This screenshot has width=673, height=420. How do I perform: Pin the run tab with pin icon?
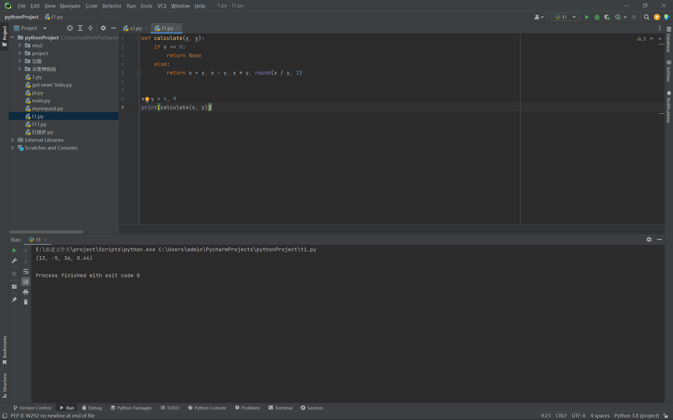coord(14,300)
